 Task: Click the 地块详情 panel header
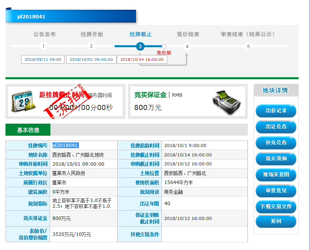[x=275, y=90]
